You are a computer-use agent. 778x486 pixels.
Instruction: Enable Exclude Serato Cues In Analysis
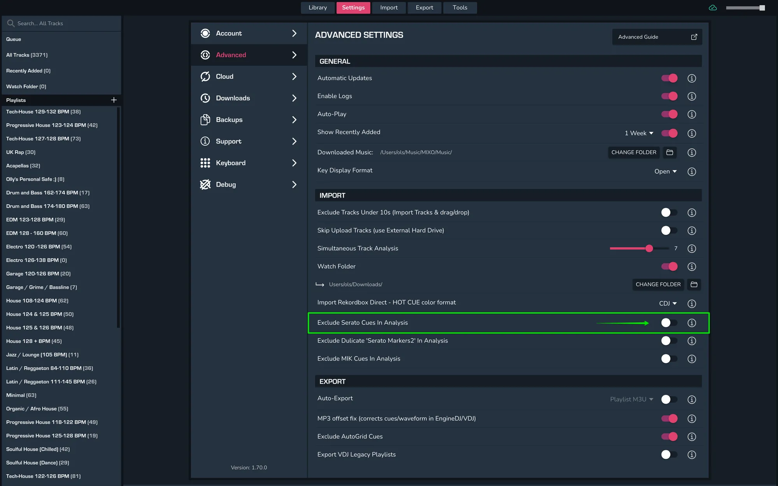point(668,323)
